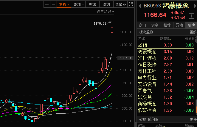Switch to the 盘口 tab
Viewport: 197px width, 127px height.
point(142,25)
